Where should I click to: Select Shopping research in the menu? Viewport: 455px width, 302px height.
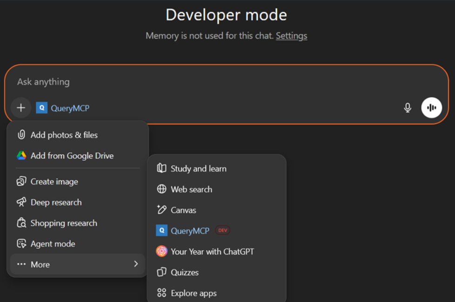[63, 223]
